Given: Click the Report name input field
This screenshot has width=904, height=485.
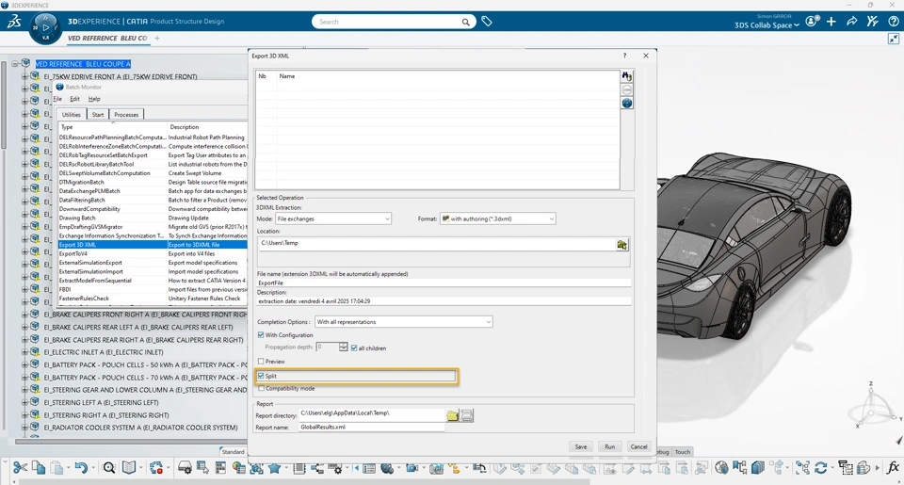Looking at the screenshot, I should click(x=371, y=427).
